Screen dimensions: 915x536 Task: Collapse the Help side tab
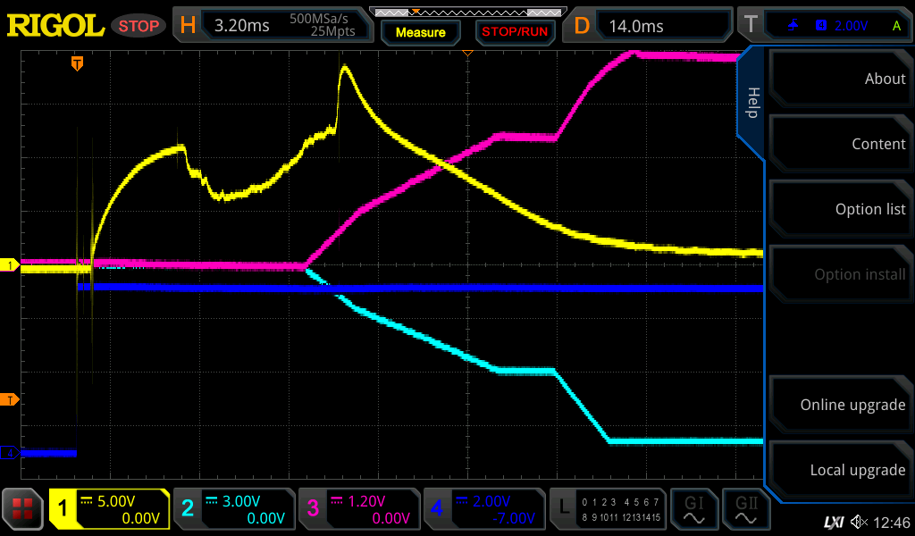click(x=752, y=103)
